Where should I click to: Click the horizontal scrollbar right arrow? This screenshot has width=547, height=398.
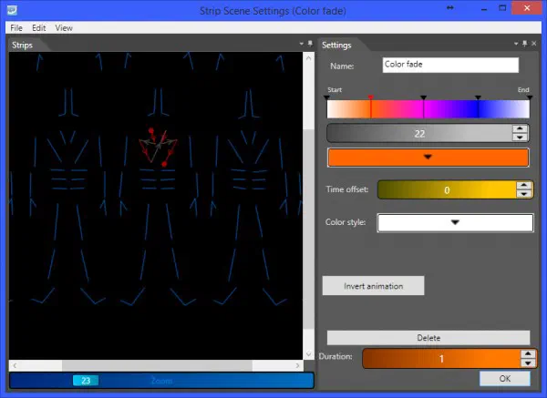(297, 365)
